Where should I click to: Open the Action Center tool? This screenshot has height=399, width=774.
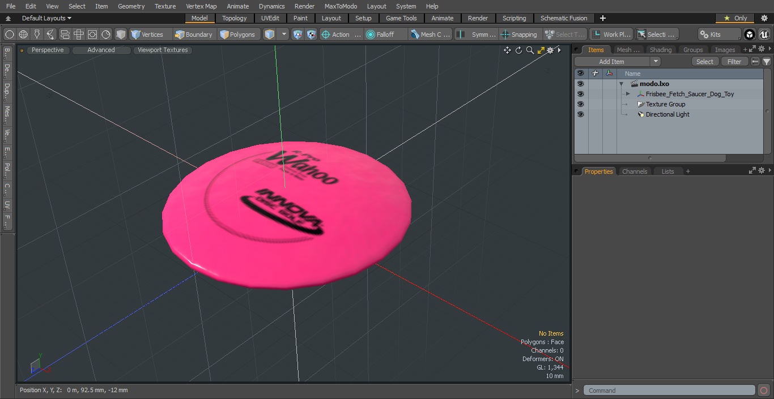click(x=341, y=35)
